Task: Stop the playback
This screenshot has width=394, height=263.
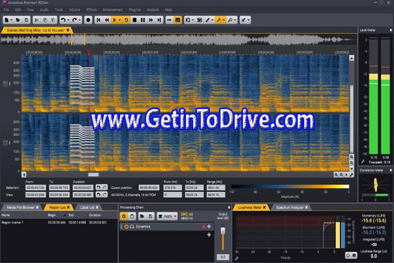Action: pyautogui.click(x=135, y=20)
